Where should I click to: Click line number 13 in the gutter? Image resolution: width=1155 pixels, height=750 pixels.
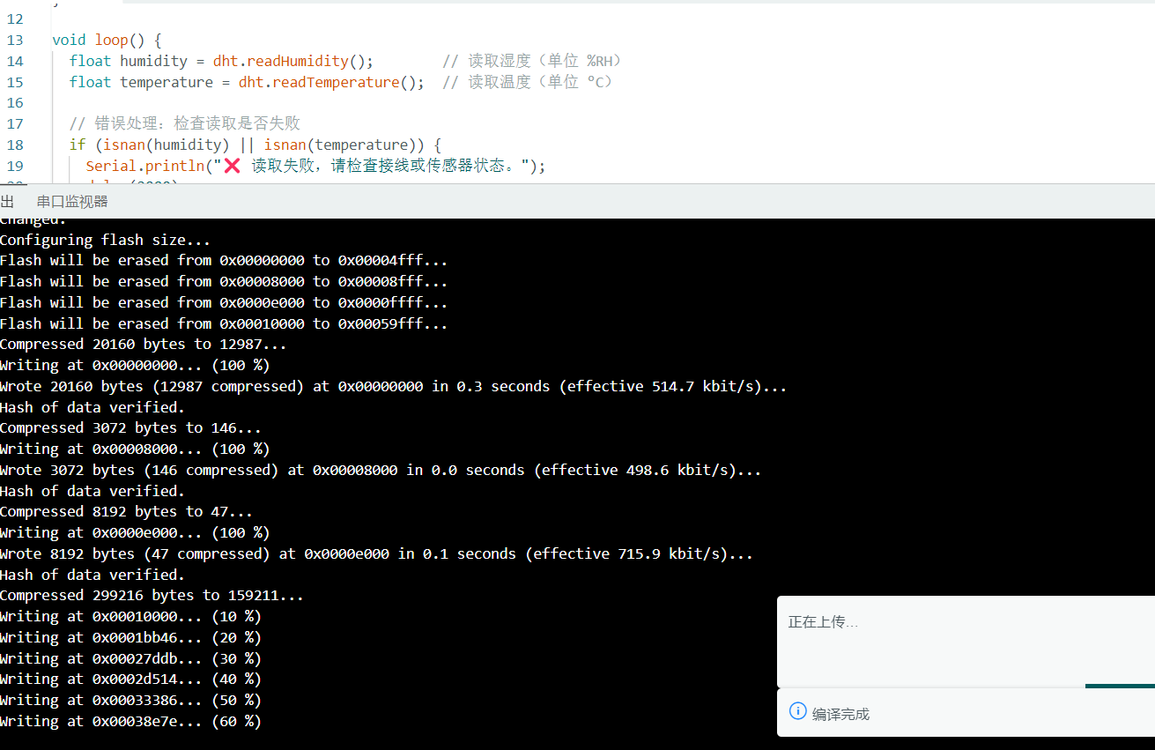pos(15,41)
